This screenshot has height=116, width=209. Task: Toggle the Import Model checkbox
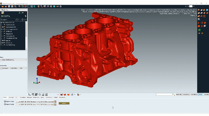5,101
